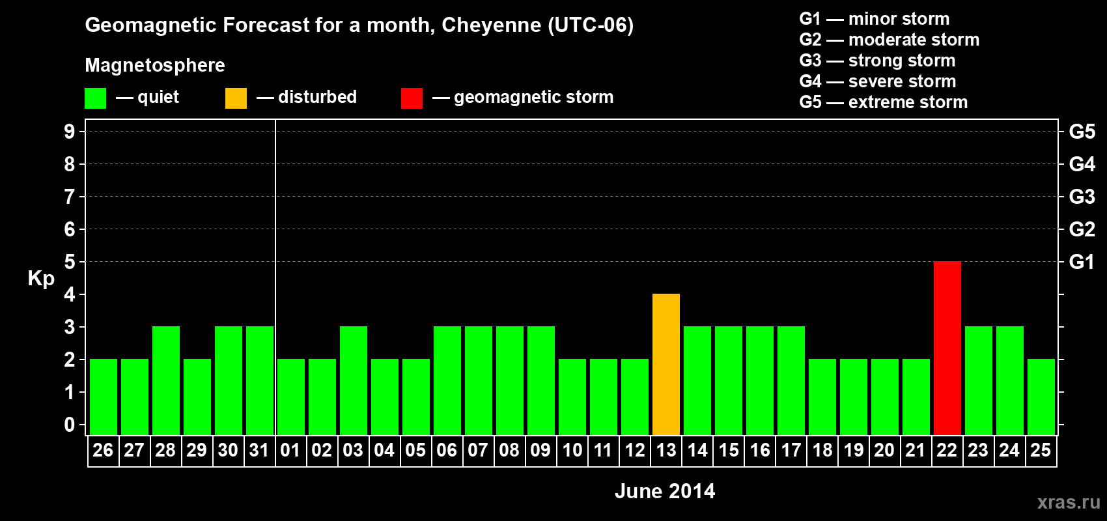Click the G5 label on right axis

pyautogui.click(x=1082, y=132)
